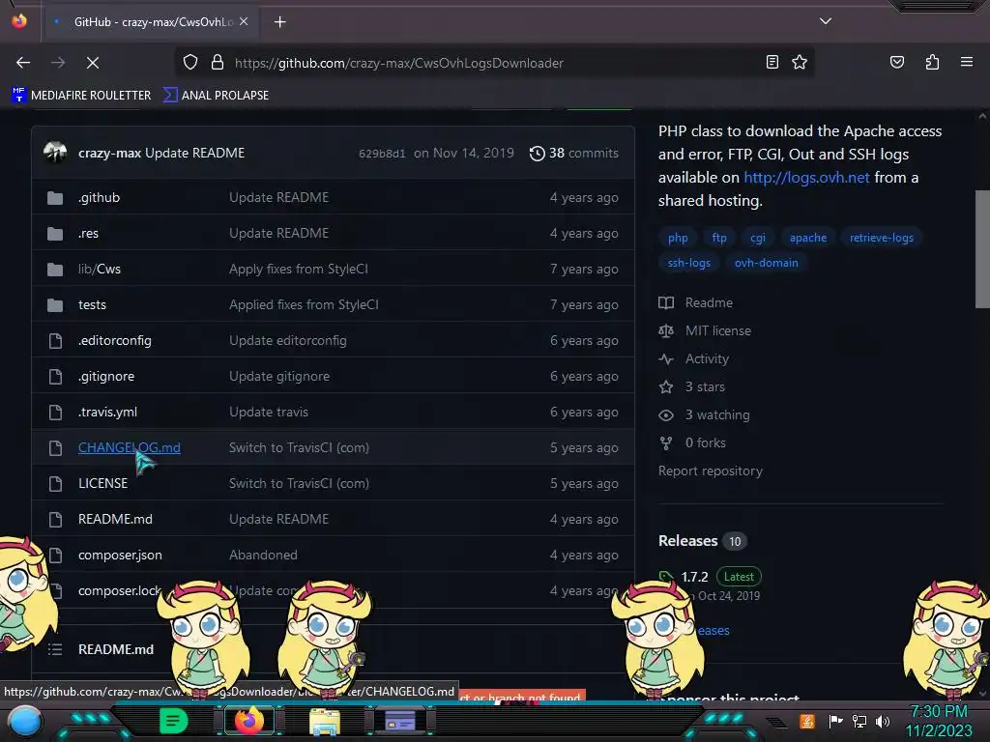Open File Explorer from the taskbar
This screenshot has height=742, width=990.
325,722
